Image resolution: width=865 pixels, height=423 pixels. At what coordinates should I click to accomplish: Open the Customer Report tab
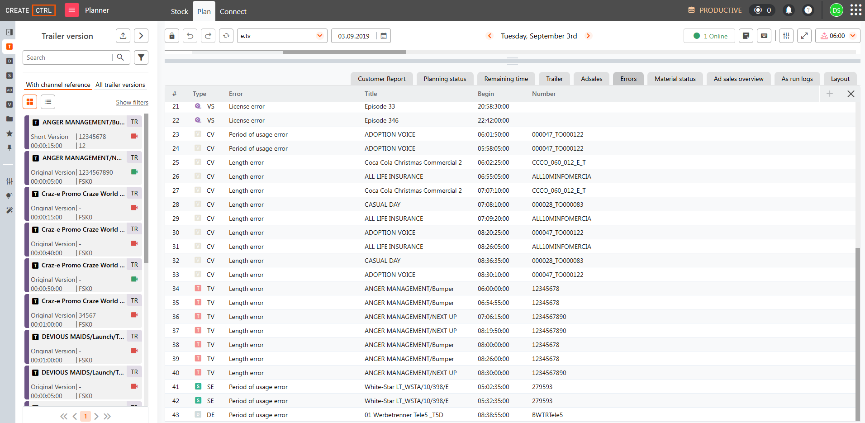tap(382, 79)
